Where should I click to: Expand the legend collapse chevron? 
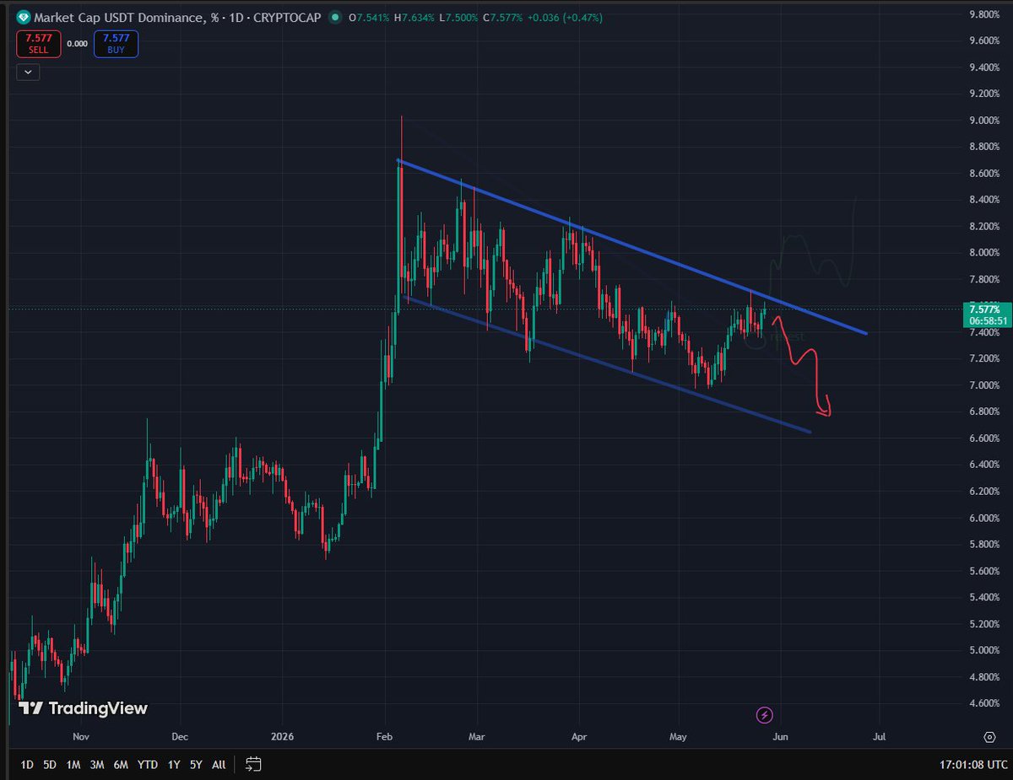[x=29, y=73]
